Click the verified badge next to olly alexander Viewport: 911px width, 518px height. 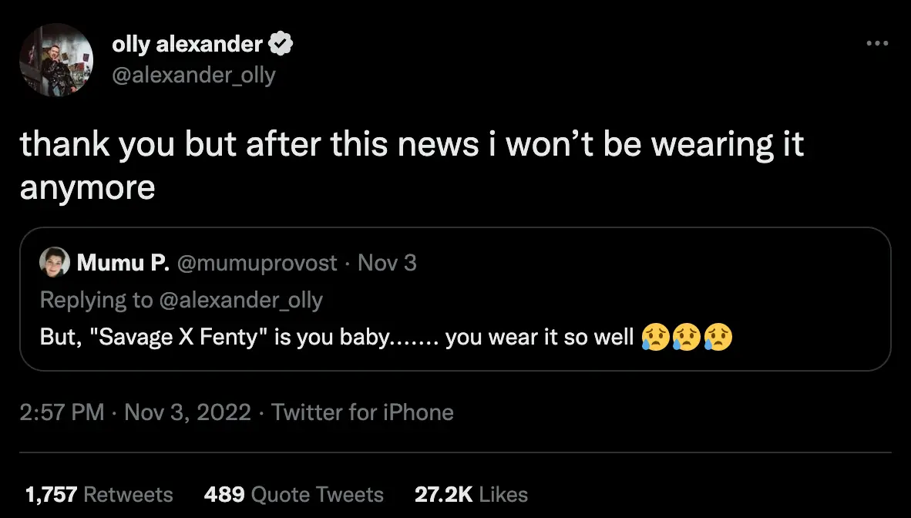click(283, 44)
